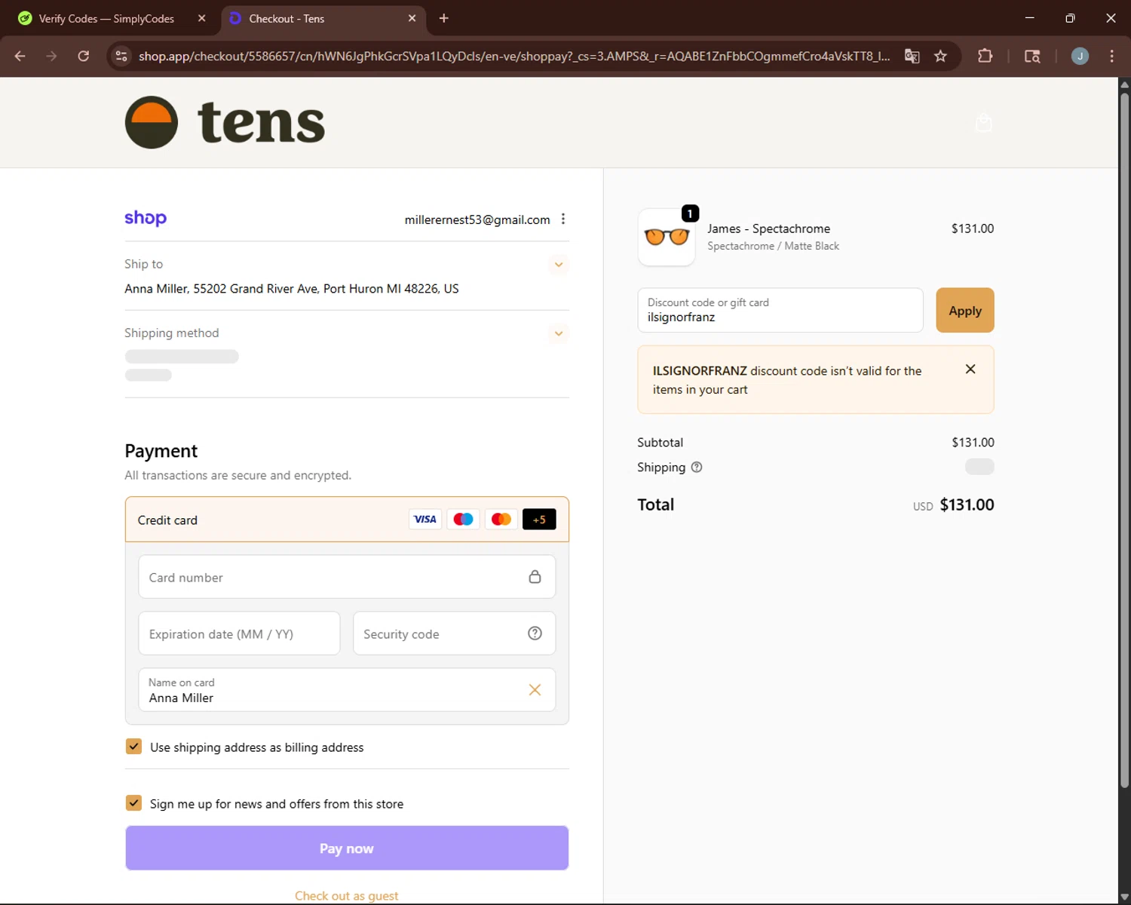
Task: Apply the discount code
Action: pyautogui.click(x=965, y=310)
